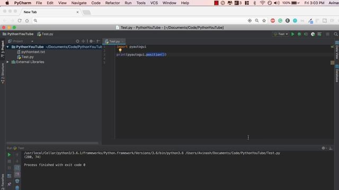Open Run panel settings gear
The image size is (339, 190).
click(324, 148)
